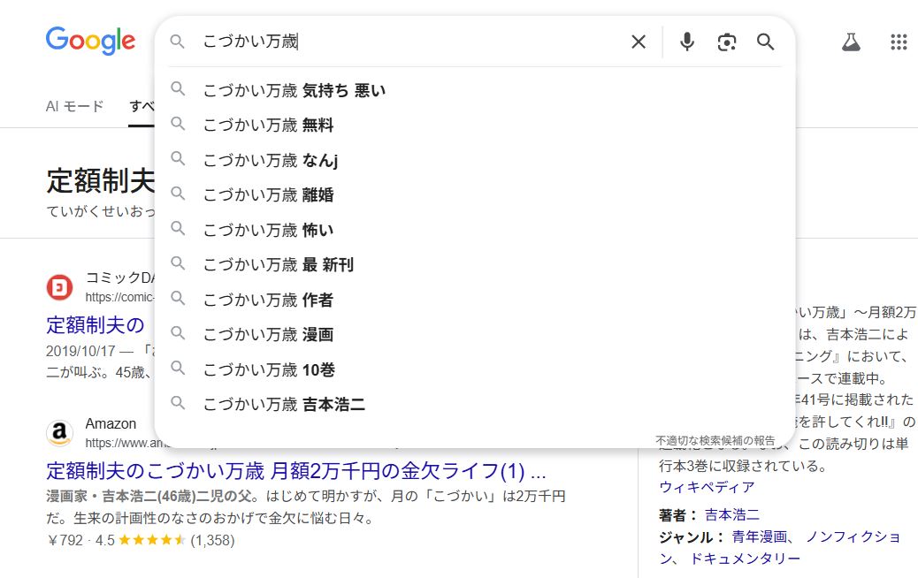Click inside the search text field
This screenshot has height=578, width=918.
coord(407,42)
